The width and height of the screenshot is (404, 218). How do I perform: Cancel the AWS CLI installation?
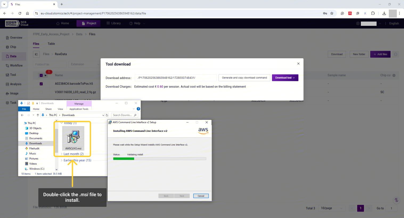[201, 196]
